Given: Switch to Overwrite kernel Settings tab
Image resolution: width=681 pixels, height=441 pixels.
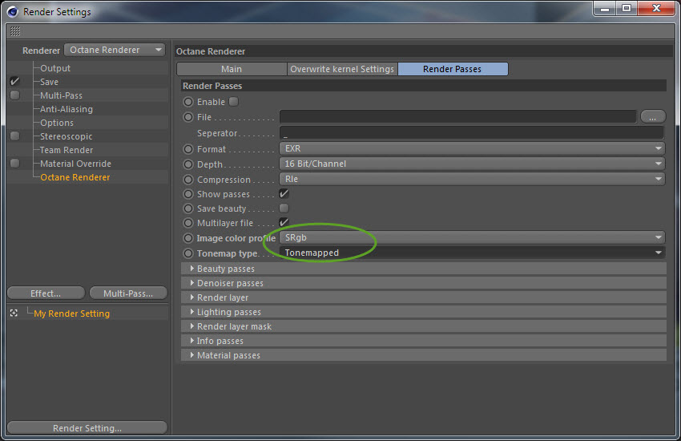Looking at the screenshot, I should coord(342,69).
